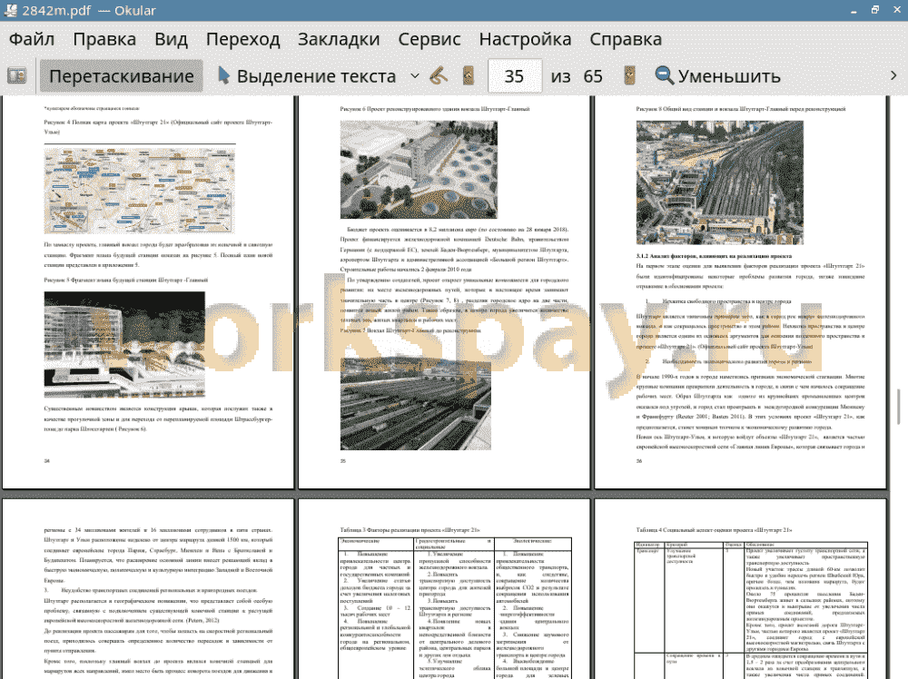Click the Okular app icon in title bar
The image size is (908, 679).
click(10, 10)
